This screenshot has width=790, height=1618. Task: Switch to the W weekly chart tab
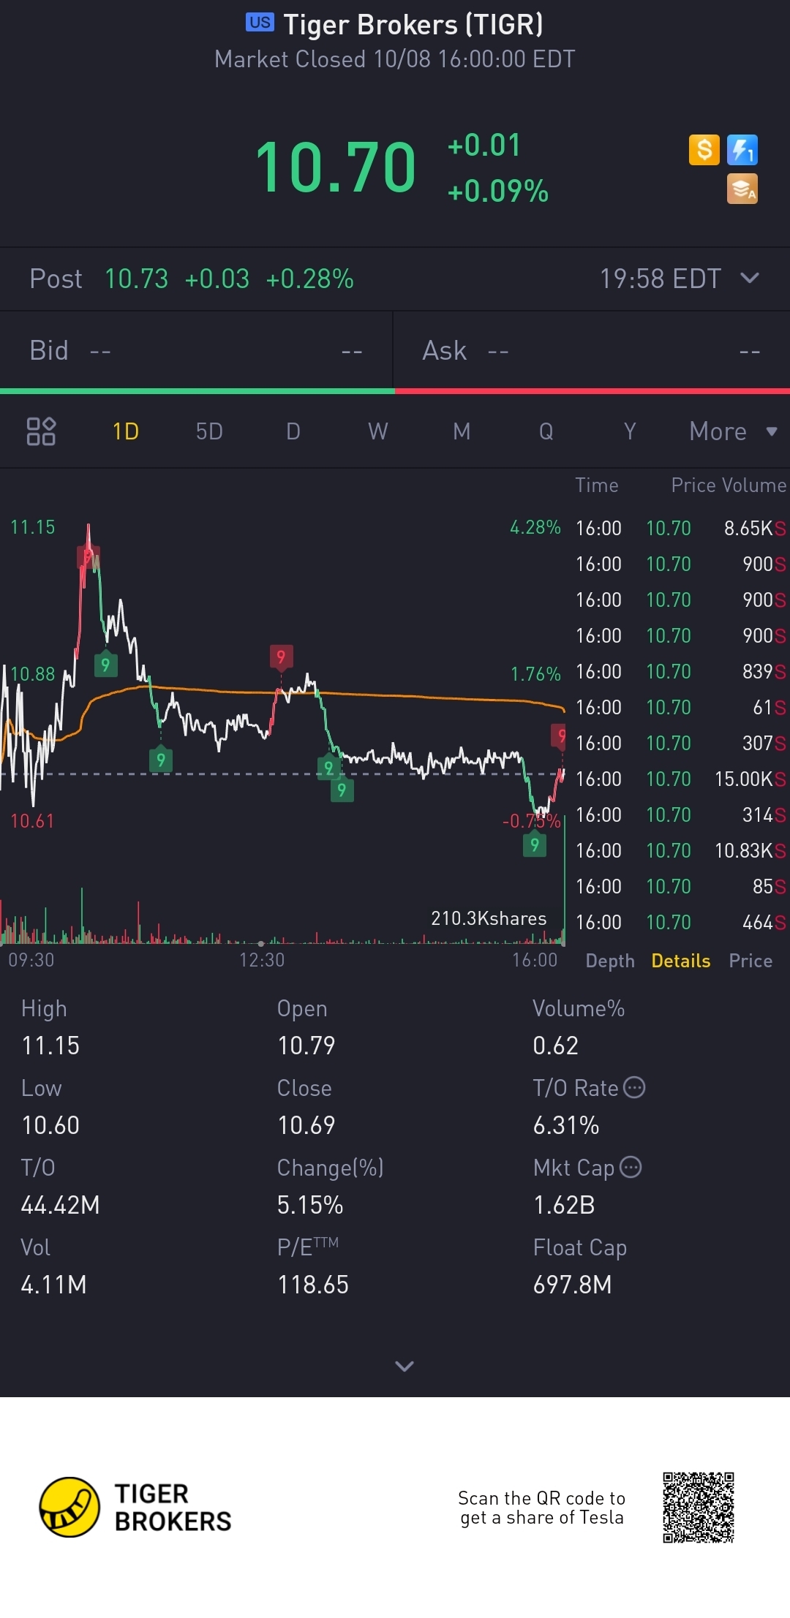(377, 431)
